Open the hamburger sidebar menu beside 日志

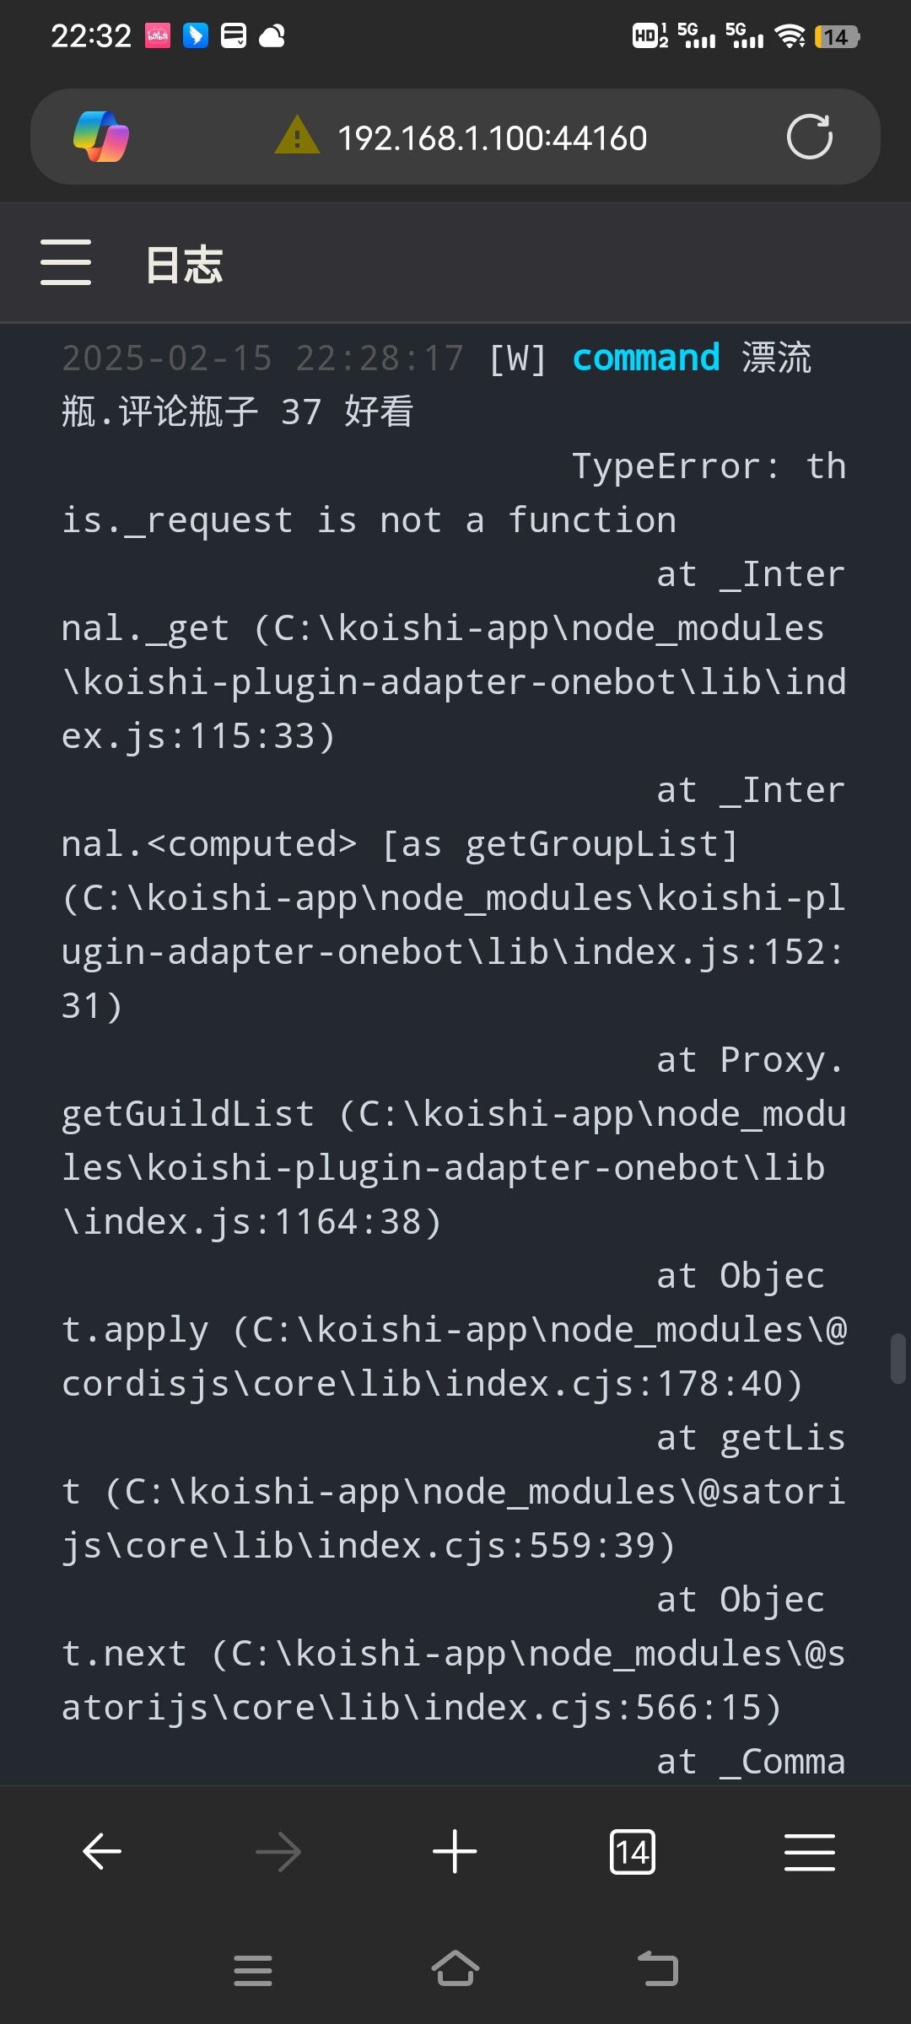click(x=66, y=262)
